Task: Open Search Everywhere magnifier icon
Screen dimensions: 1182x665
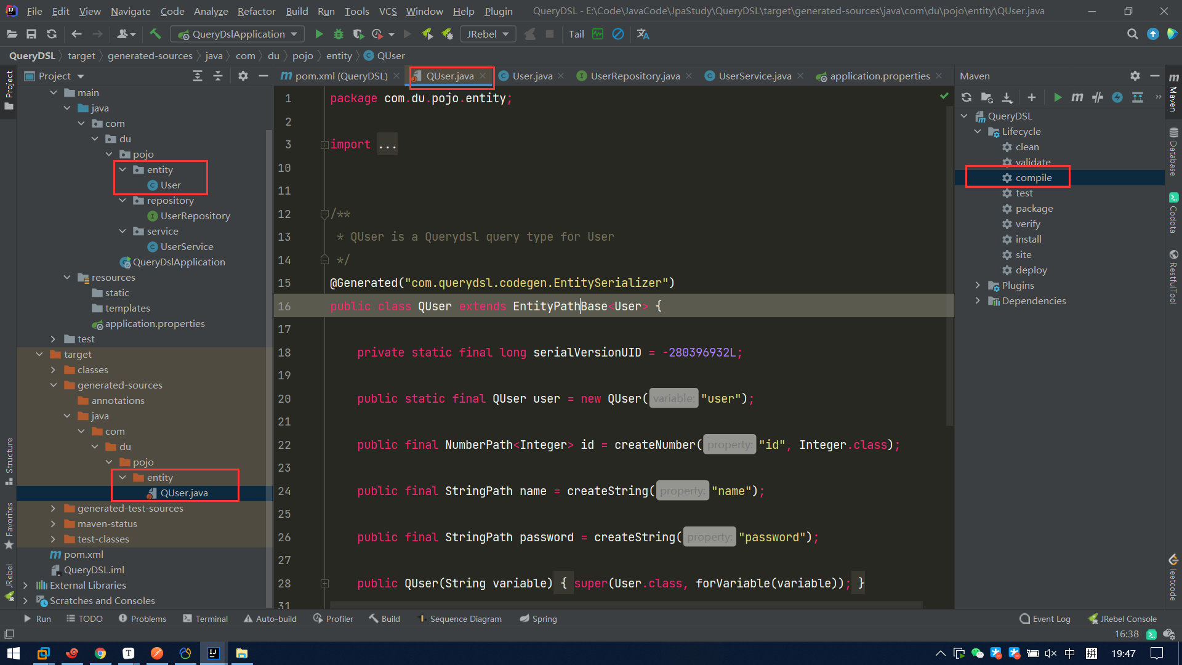Action: pyautogui.click(x=1132, y=34)
